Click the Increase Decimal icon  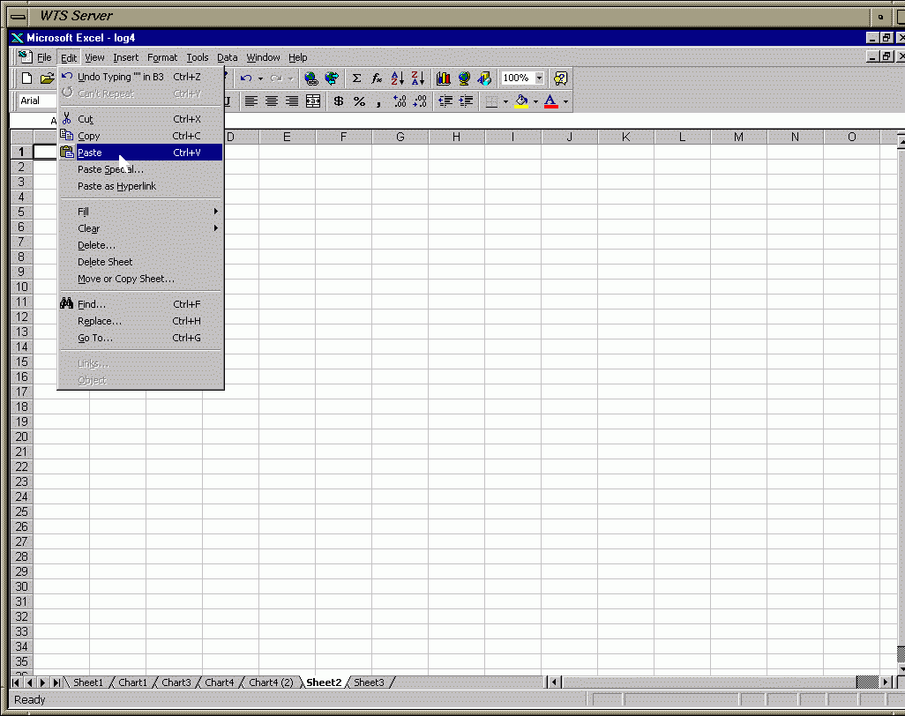click(400, 101)
